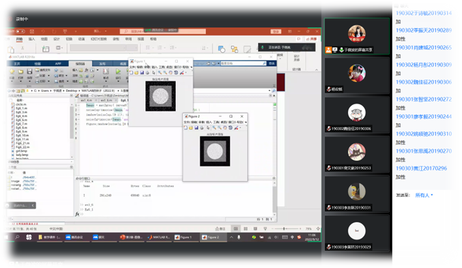Open the 文件 menu in Figure 1

tap(132, 67)
